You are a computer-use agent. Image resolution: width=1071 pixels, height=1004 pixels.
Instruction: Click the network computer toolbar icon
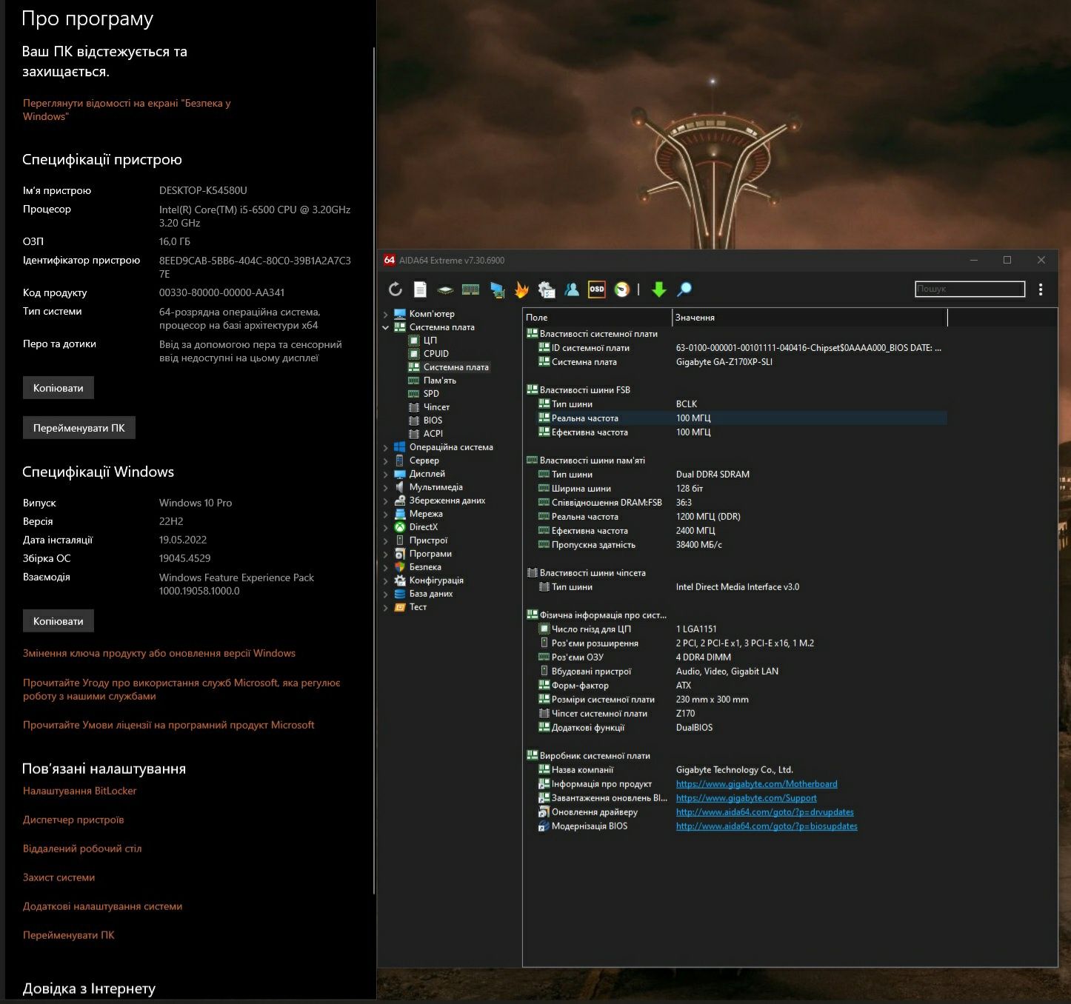point(497,290)
